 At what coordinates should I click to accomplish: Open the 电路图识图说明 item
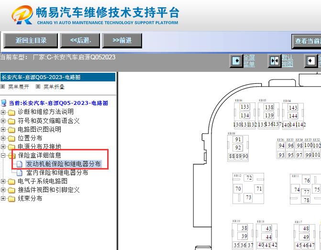point(39,129)
